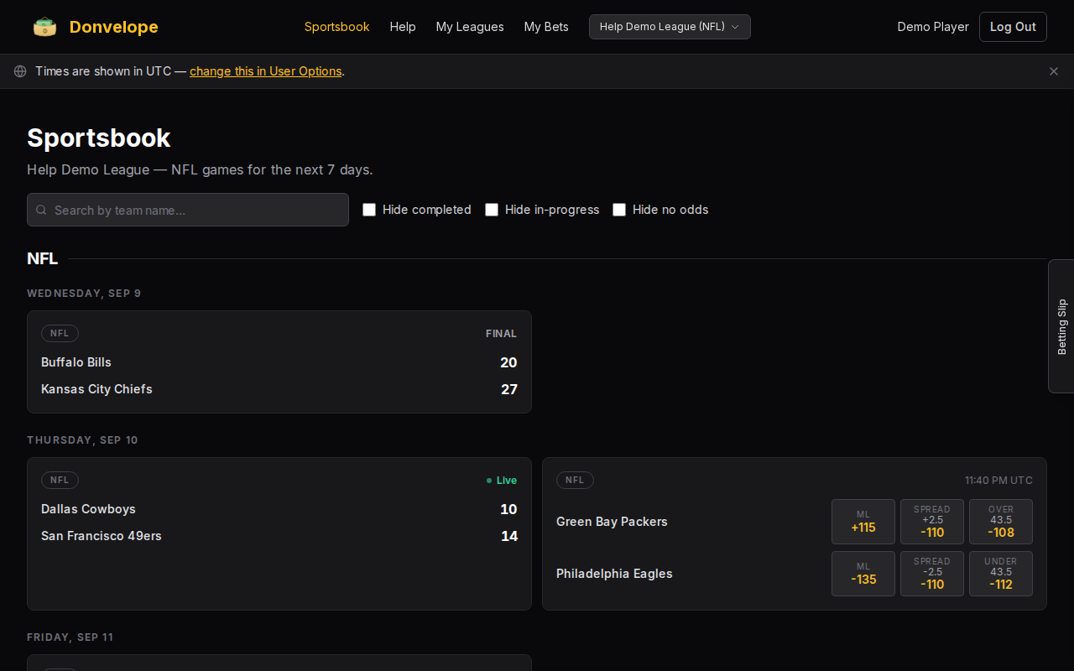Open the Help Demo League (NFL) dropdown
The width and height of the screenshot is (1074, 671).
670,27
